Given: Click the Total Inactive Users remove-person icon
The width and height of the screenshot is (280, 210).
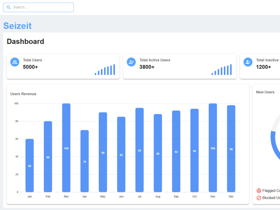Looking at the screenshot, I should point(248,62).
